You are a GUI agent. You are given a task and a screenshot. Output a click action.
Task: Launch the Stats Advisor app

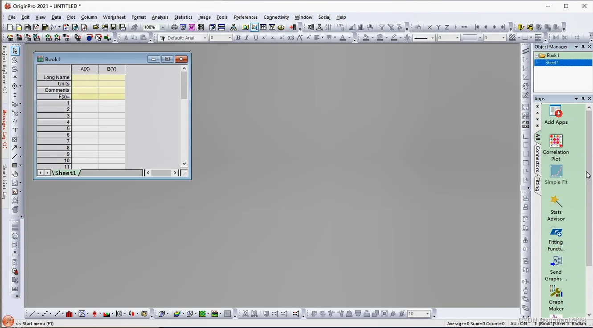[556, 208]
